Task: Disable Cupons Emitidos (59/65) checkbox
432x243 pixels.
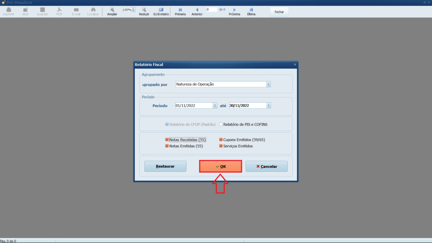Action: click(221, 140)
